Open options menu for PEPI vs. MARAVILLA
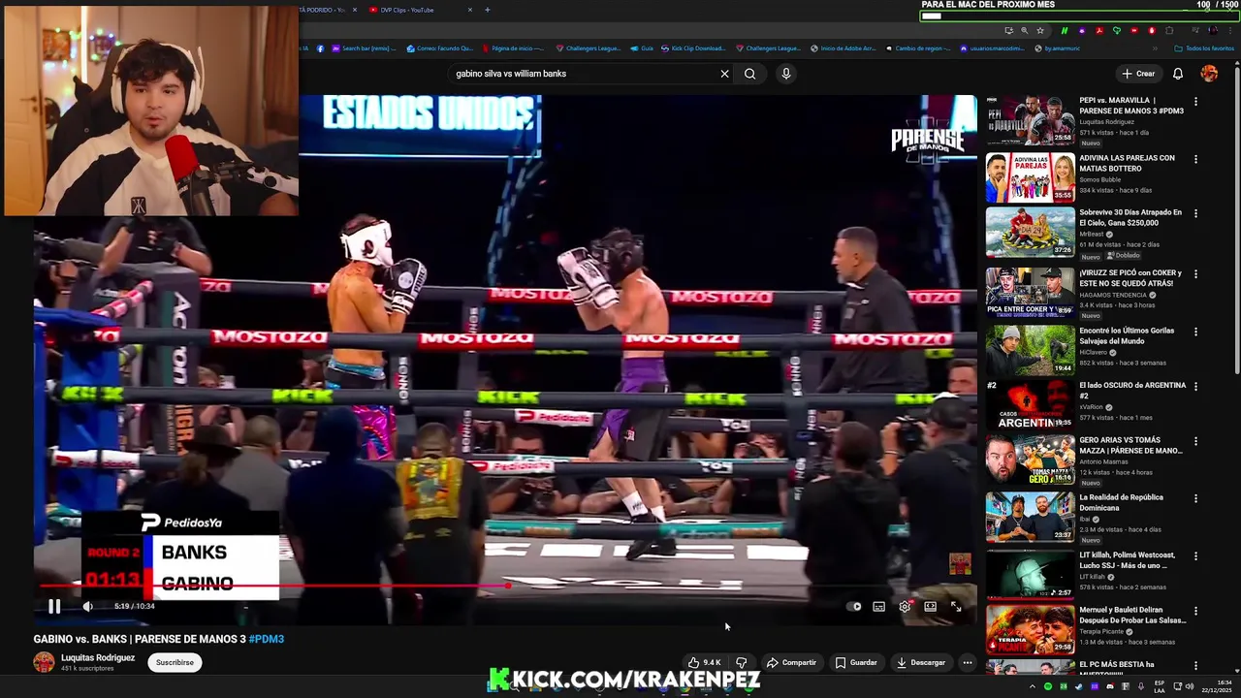Viewport: 1241px width, 698px height. tap(1195, 102)
